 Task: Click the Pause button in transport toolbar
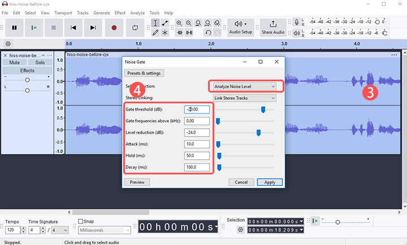(14, 28)
